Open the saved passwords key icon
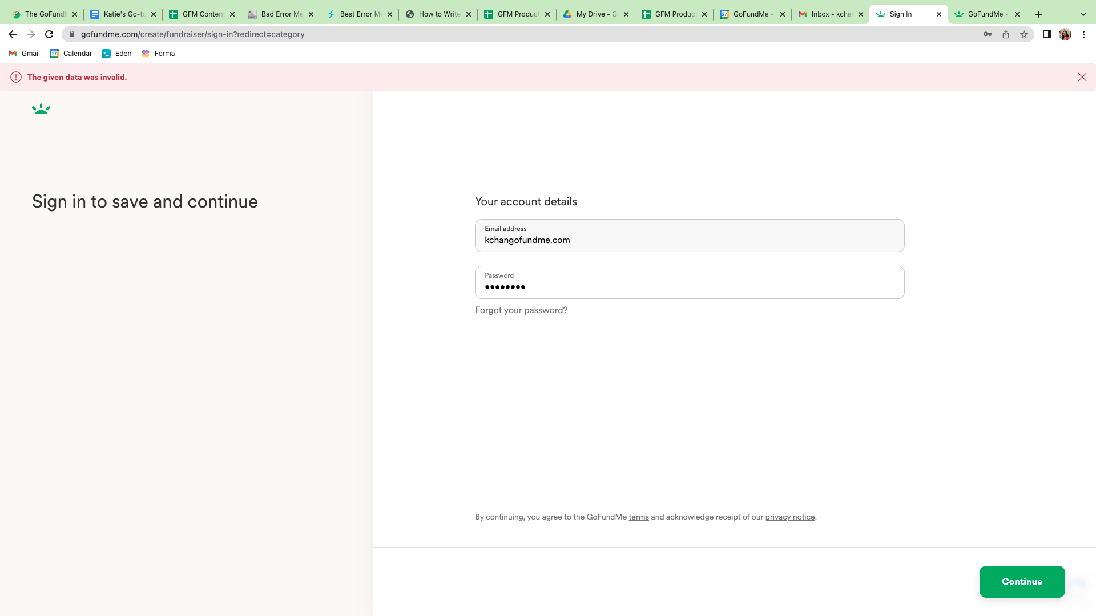The image size is (1096, 616). click(988, 34)
